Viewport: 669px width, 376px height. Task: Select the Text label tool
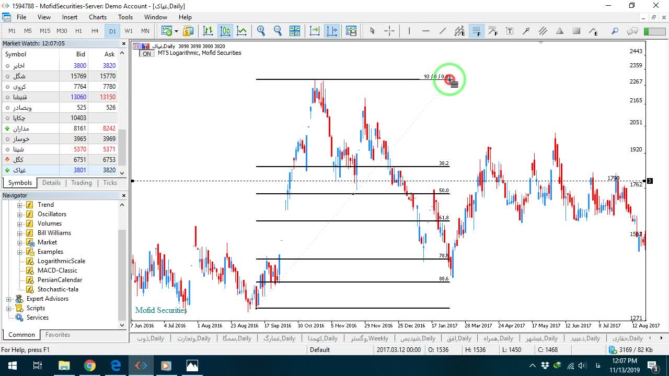click(510, 31)
